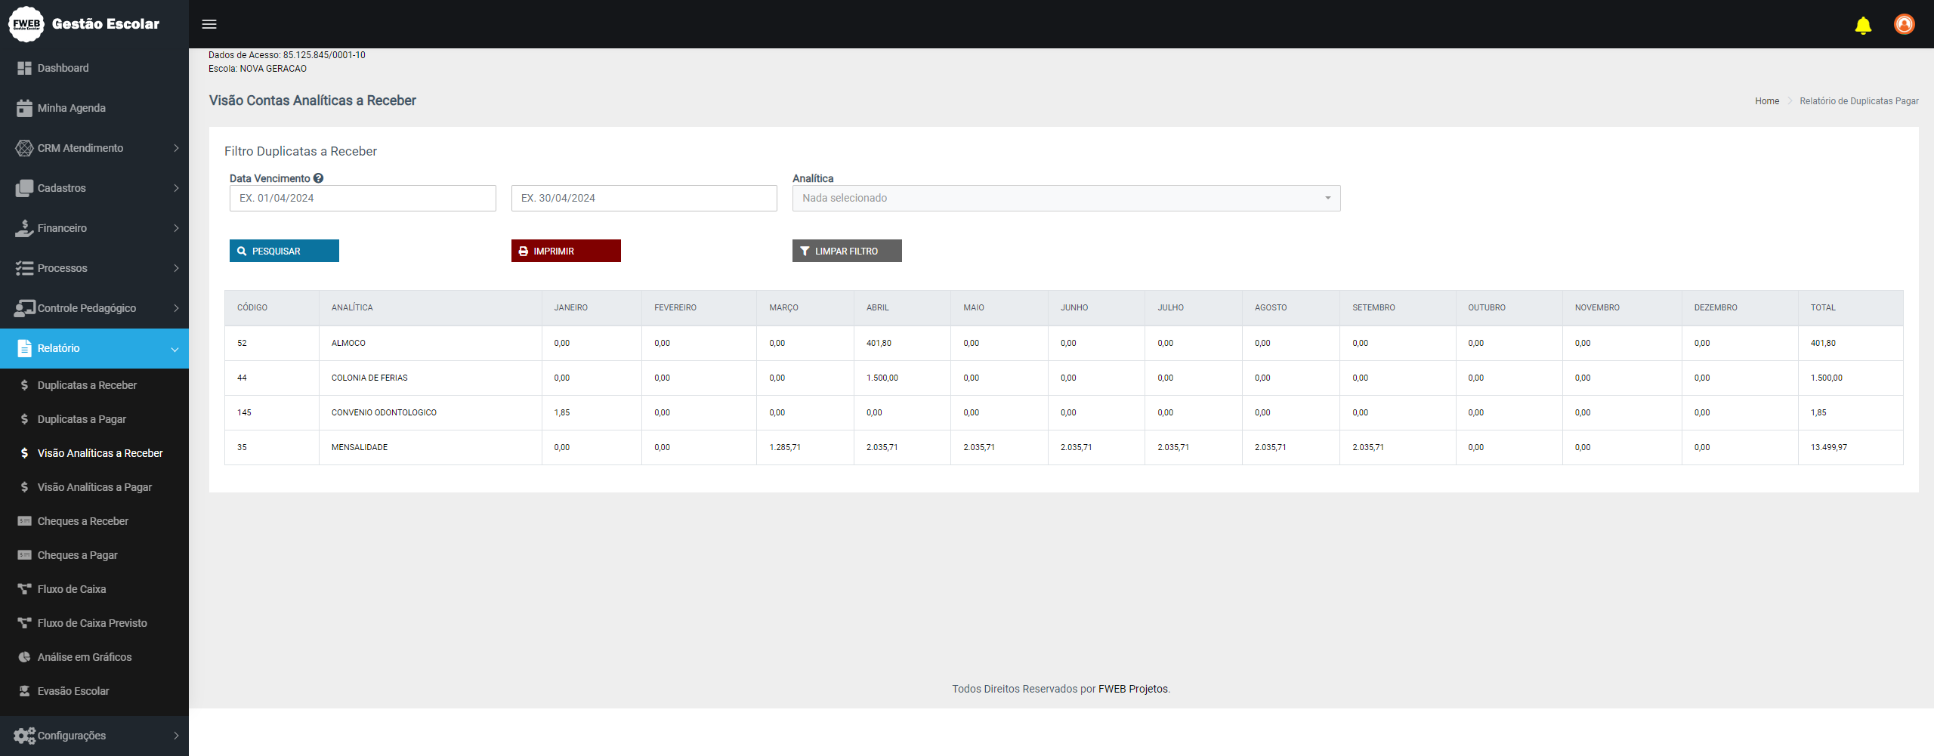Screen dimensions: 1934x756
Task: Go to Fluxo de Caixa Previsto
Action: pos(92,623)
